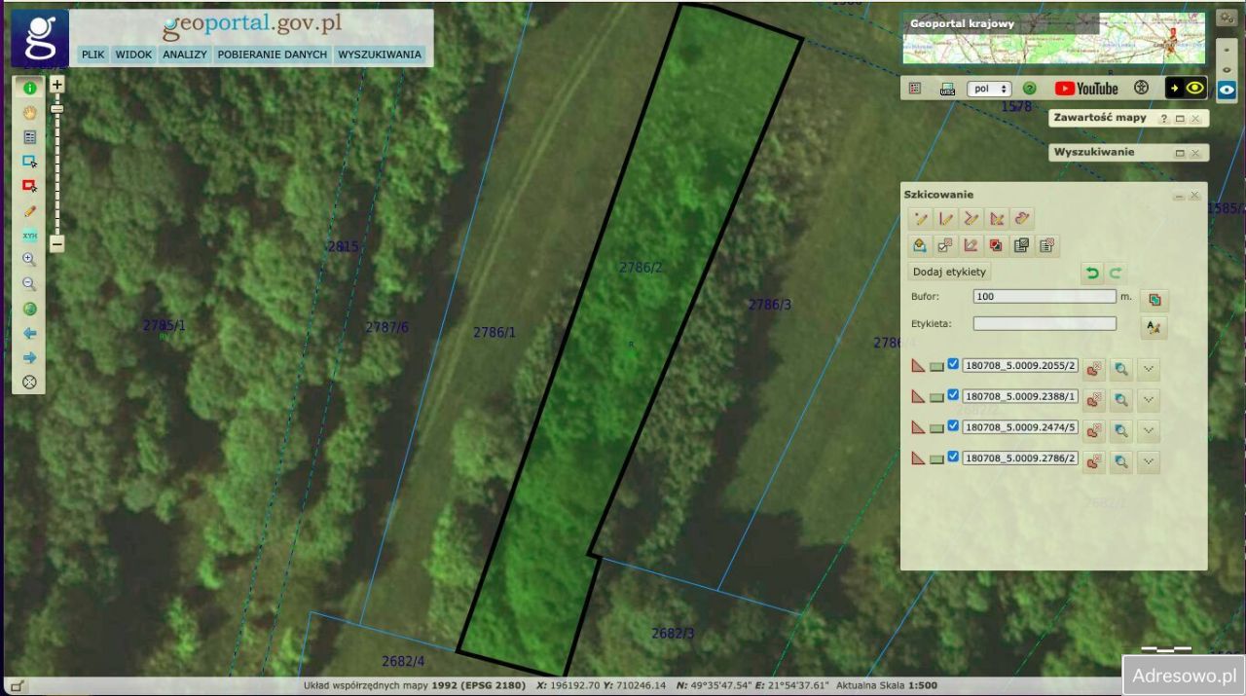Open the YouTube link
1246x696 pixels.
(x=1086, y=89)
